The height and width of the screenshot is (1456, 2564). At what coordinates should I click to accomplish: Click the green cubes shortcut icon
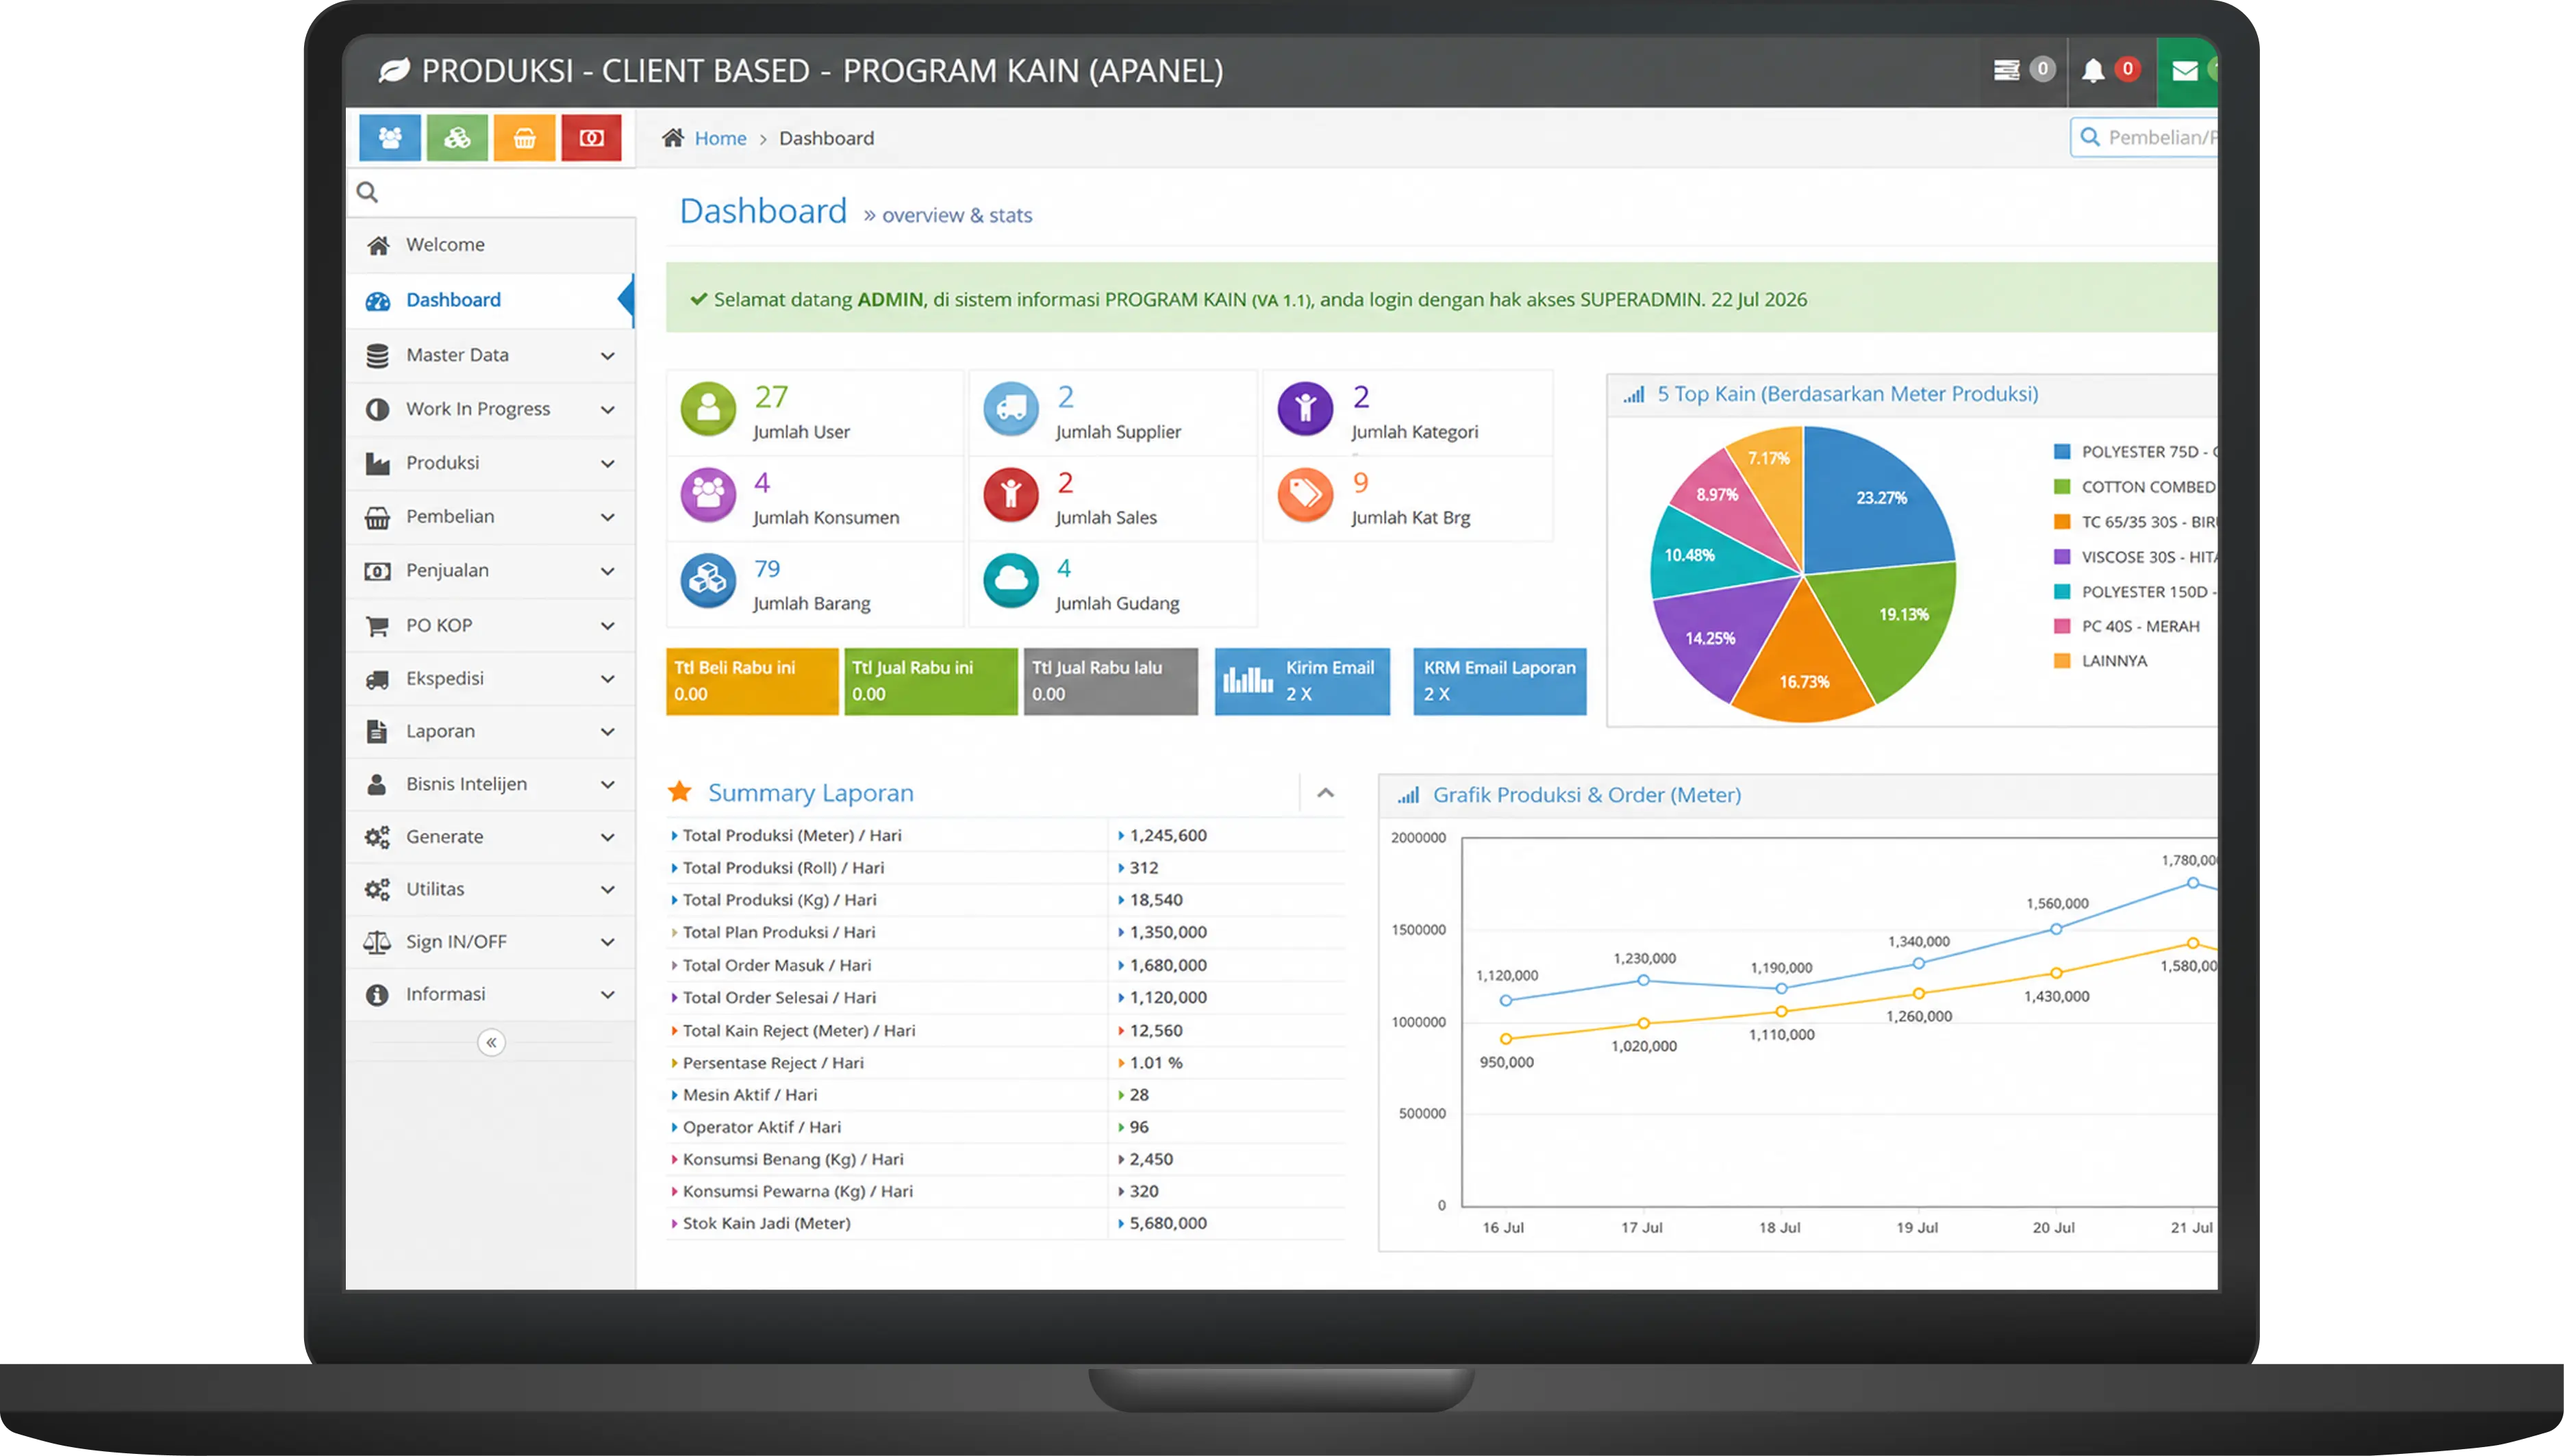[457, 137]
